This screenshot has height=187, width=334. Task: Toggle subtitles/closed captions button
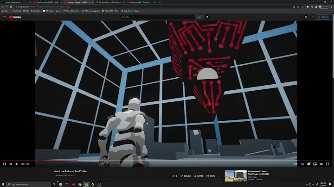pos(302,164)
